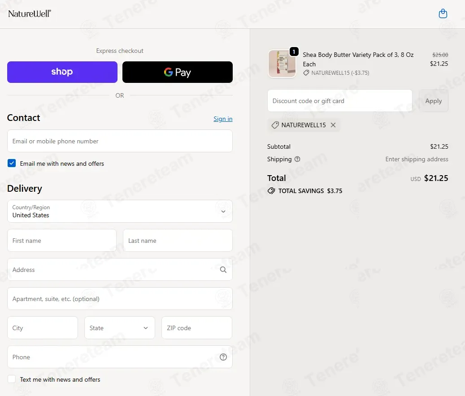Focus the ZIP code field
The width and height of the screenshot is (465, 396).
[x=196, y=327]
